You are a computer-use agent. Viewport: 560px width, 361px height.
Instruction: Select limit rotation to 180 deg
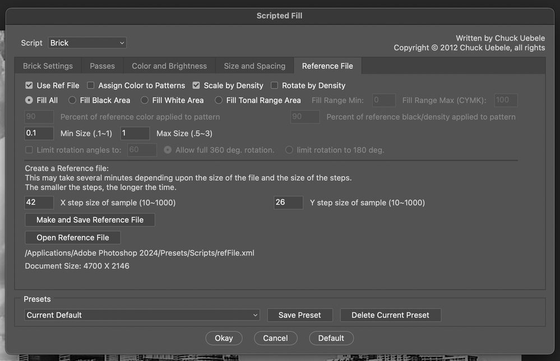[x=289, y=149]
